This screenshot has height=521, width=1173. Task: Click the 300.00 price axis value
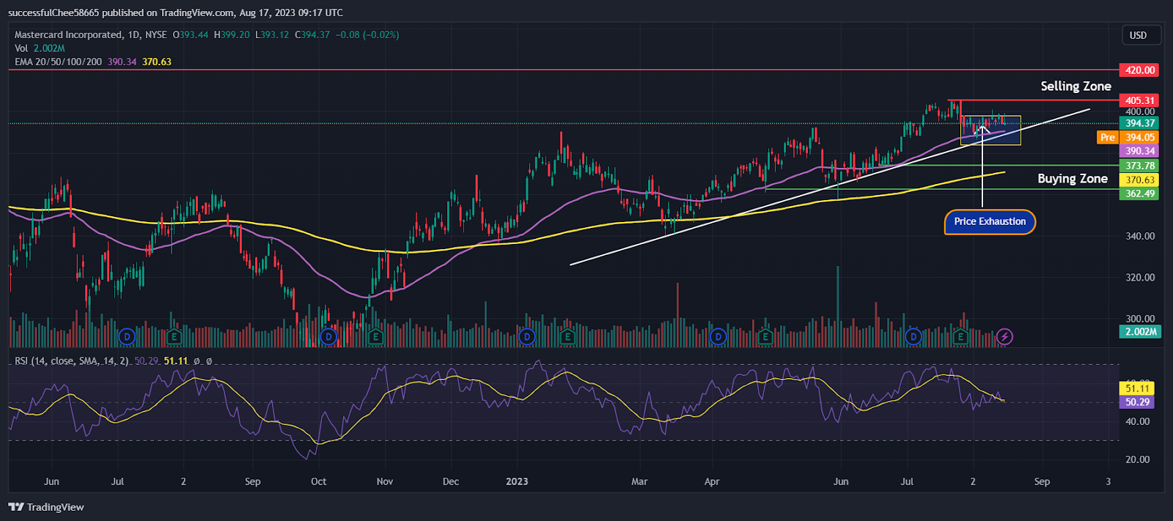1140,319
